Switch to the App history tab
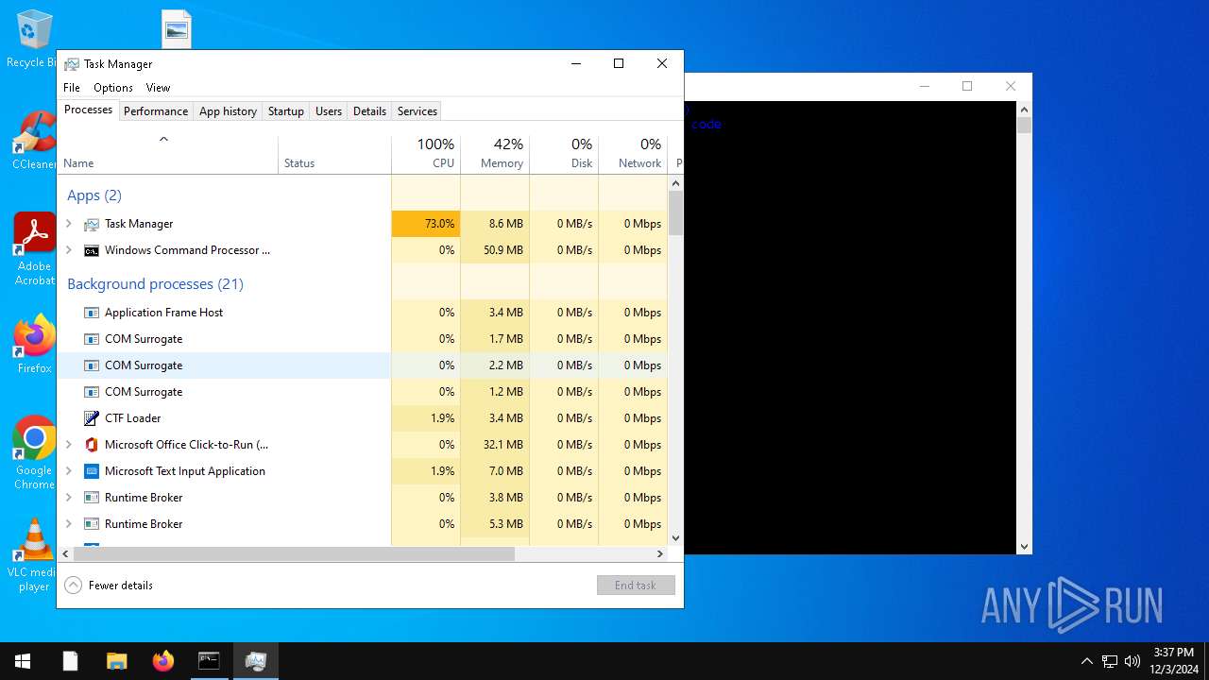This screenshot has height=680, width=1209. click(228, 111)
